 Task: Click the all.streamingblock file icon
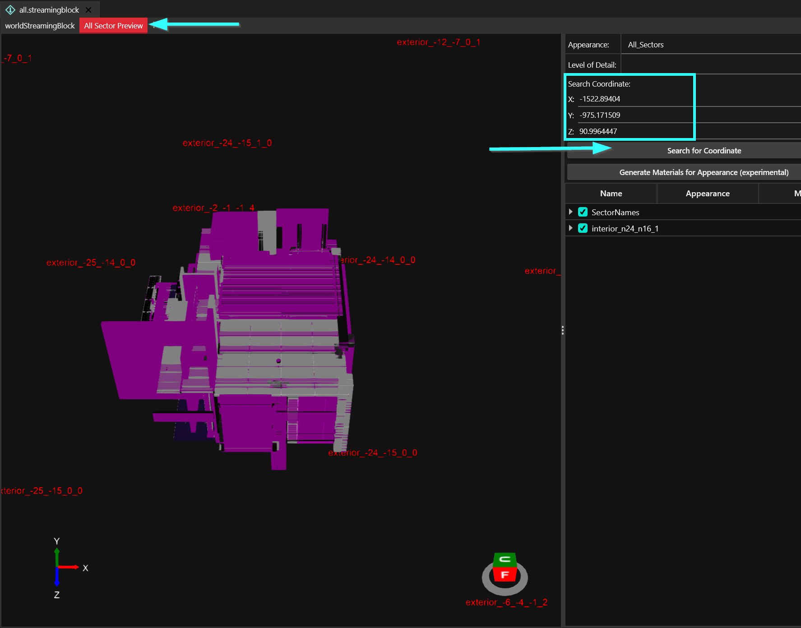coord(10,9)
